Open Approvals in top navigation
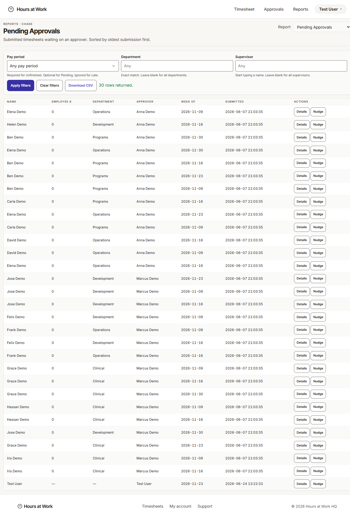350x518 pixels. coord(273,9)
